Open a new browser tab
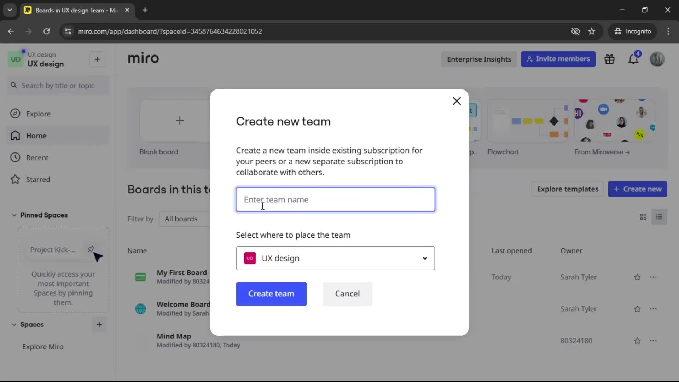Image resolution: width=679 pixels, height=382 pixels. 145,10
